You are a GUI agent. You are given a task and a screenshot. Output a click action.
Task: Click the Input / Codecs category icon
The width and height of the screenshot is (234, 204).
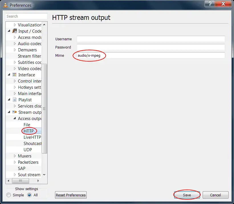(x=15, y=31)
